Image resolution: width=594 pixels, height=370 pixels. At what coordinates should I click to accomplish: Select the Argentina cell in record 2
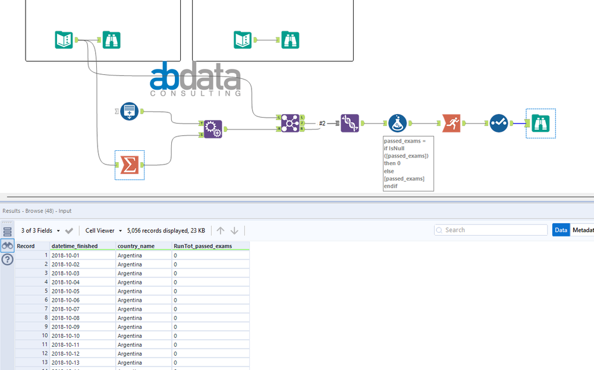point(144,264)
